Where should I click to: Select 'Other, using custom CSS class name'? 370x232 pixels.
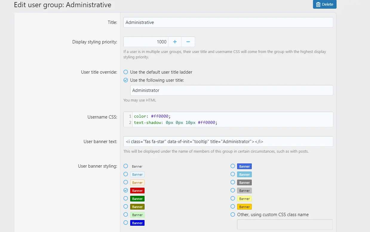click(x=233, y=215)
